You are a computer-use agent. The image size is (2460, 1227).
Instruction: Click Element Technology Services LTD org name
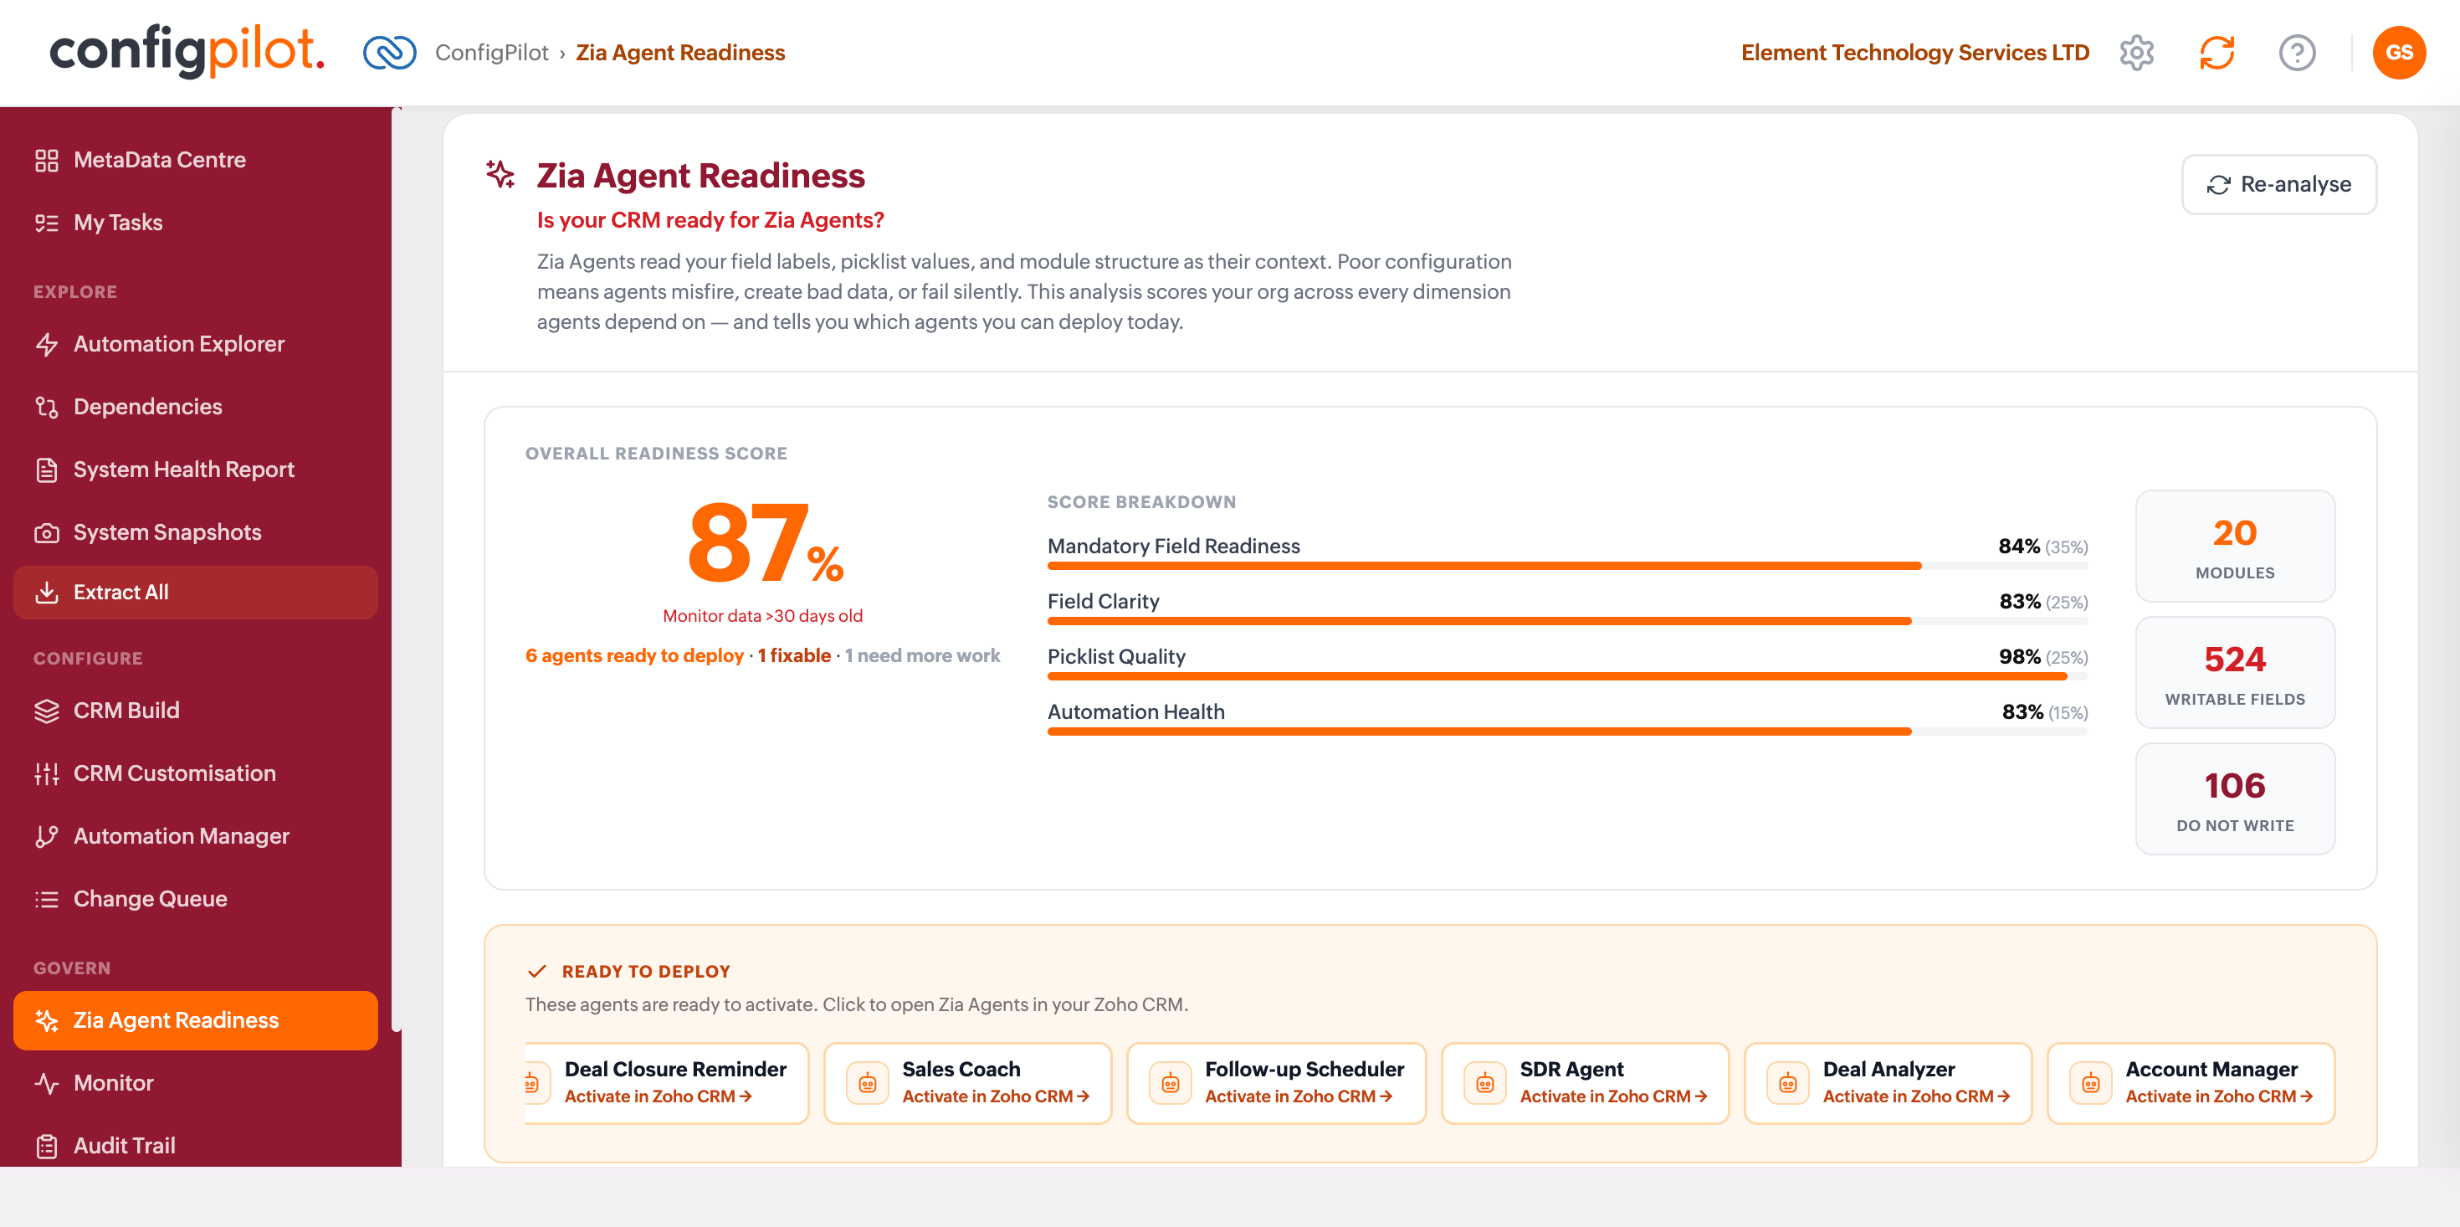[x=1914, y=53]
